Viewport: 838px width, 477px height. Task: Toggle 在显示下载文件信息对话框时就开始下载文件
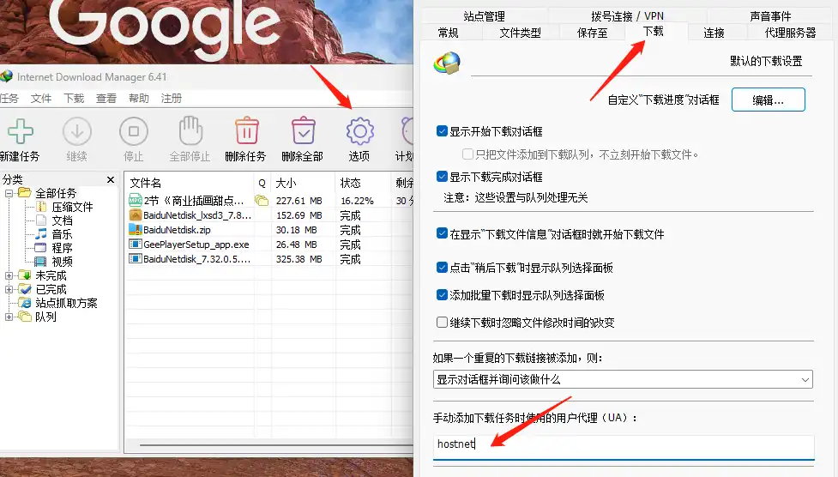[442, 233]
